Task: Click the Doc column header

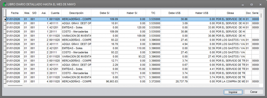Action: pos(248,13)
